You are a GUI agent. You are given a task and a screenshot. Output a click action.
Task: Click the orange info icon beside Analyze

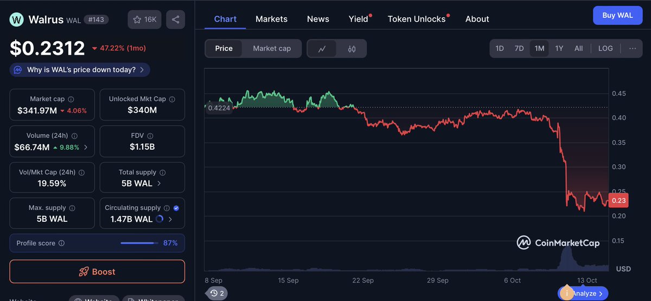567,293
